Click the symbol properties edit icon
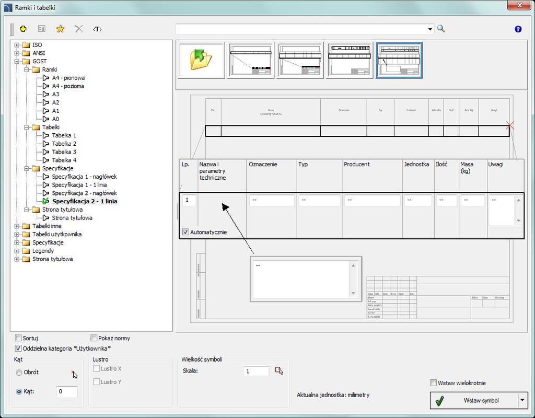Image resolution: width=535 pixels, height=418 pixels. pos(42,29)
